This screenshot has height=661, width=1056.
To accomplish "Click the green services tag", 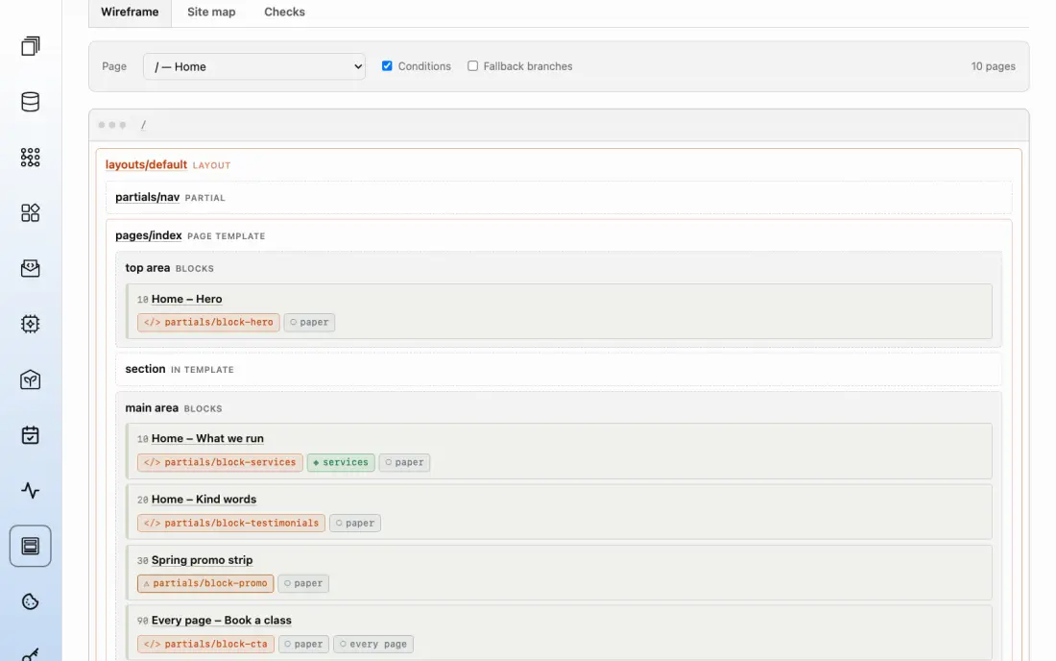I will click(x=341, y=462).
